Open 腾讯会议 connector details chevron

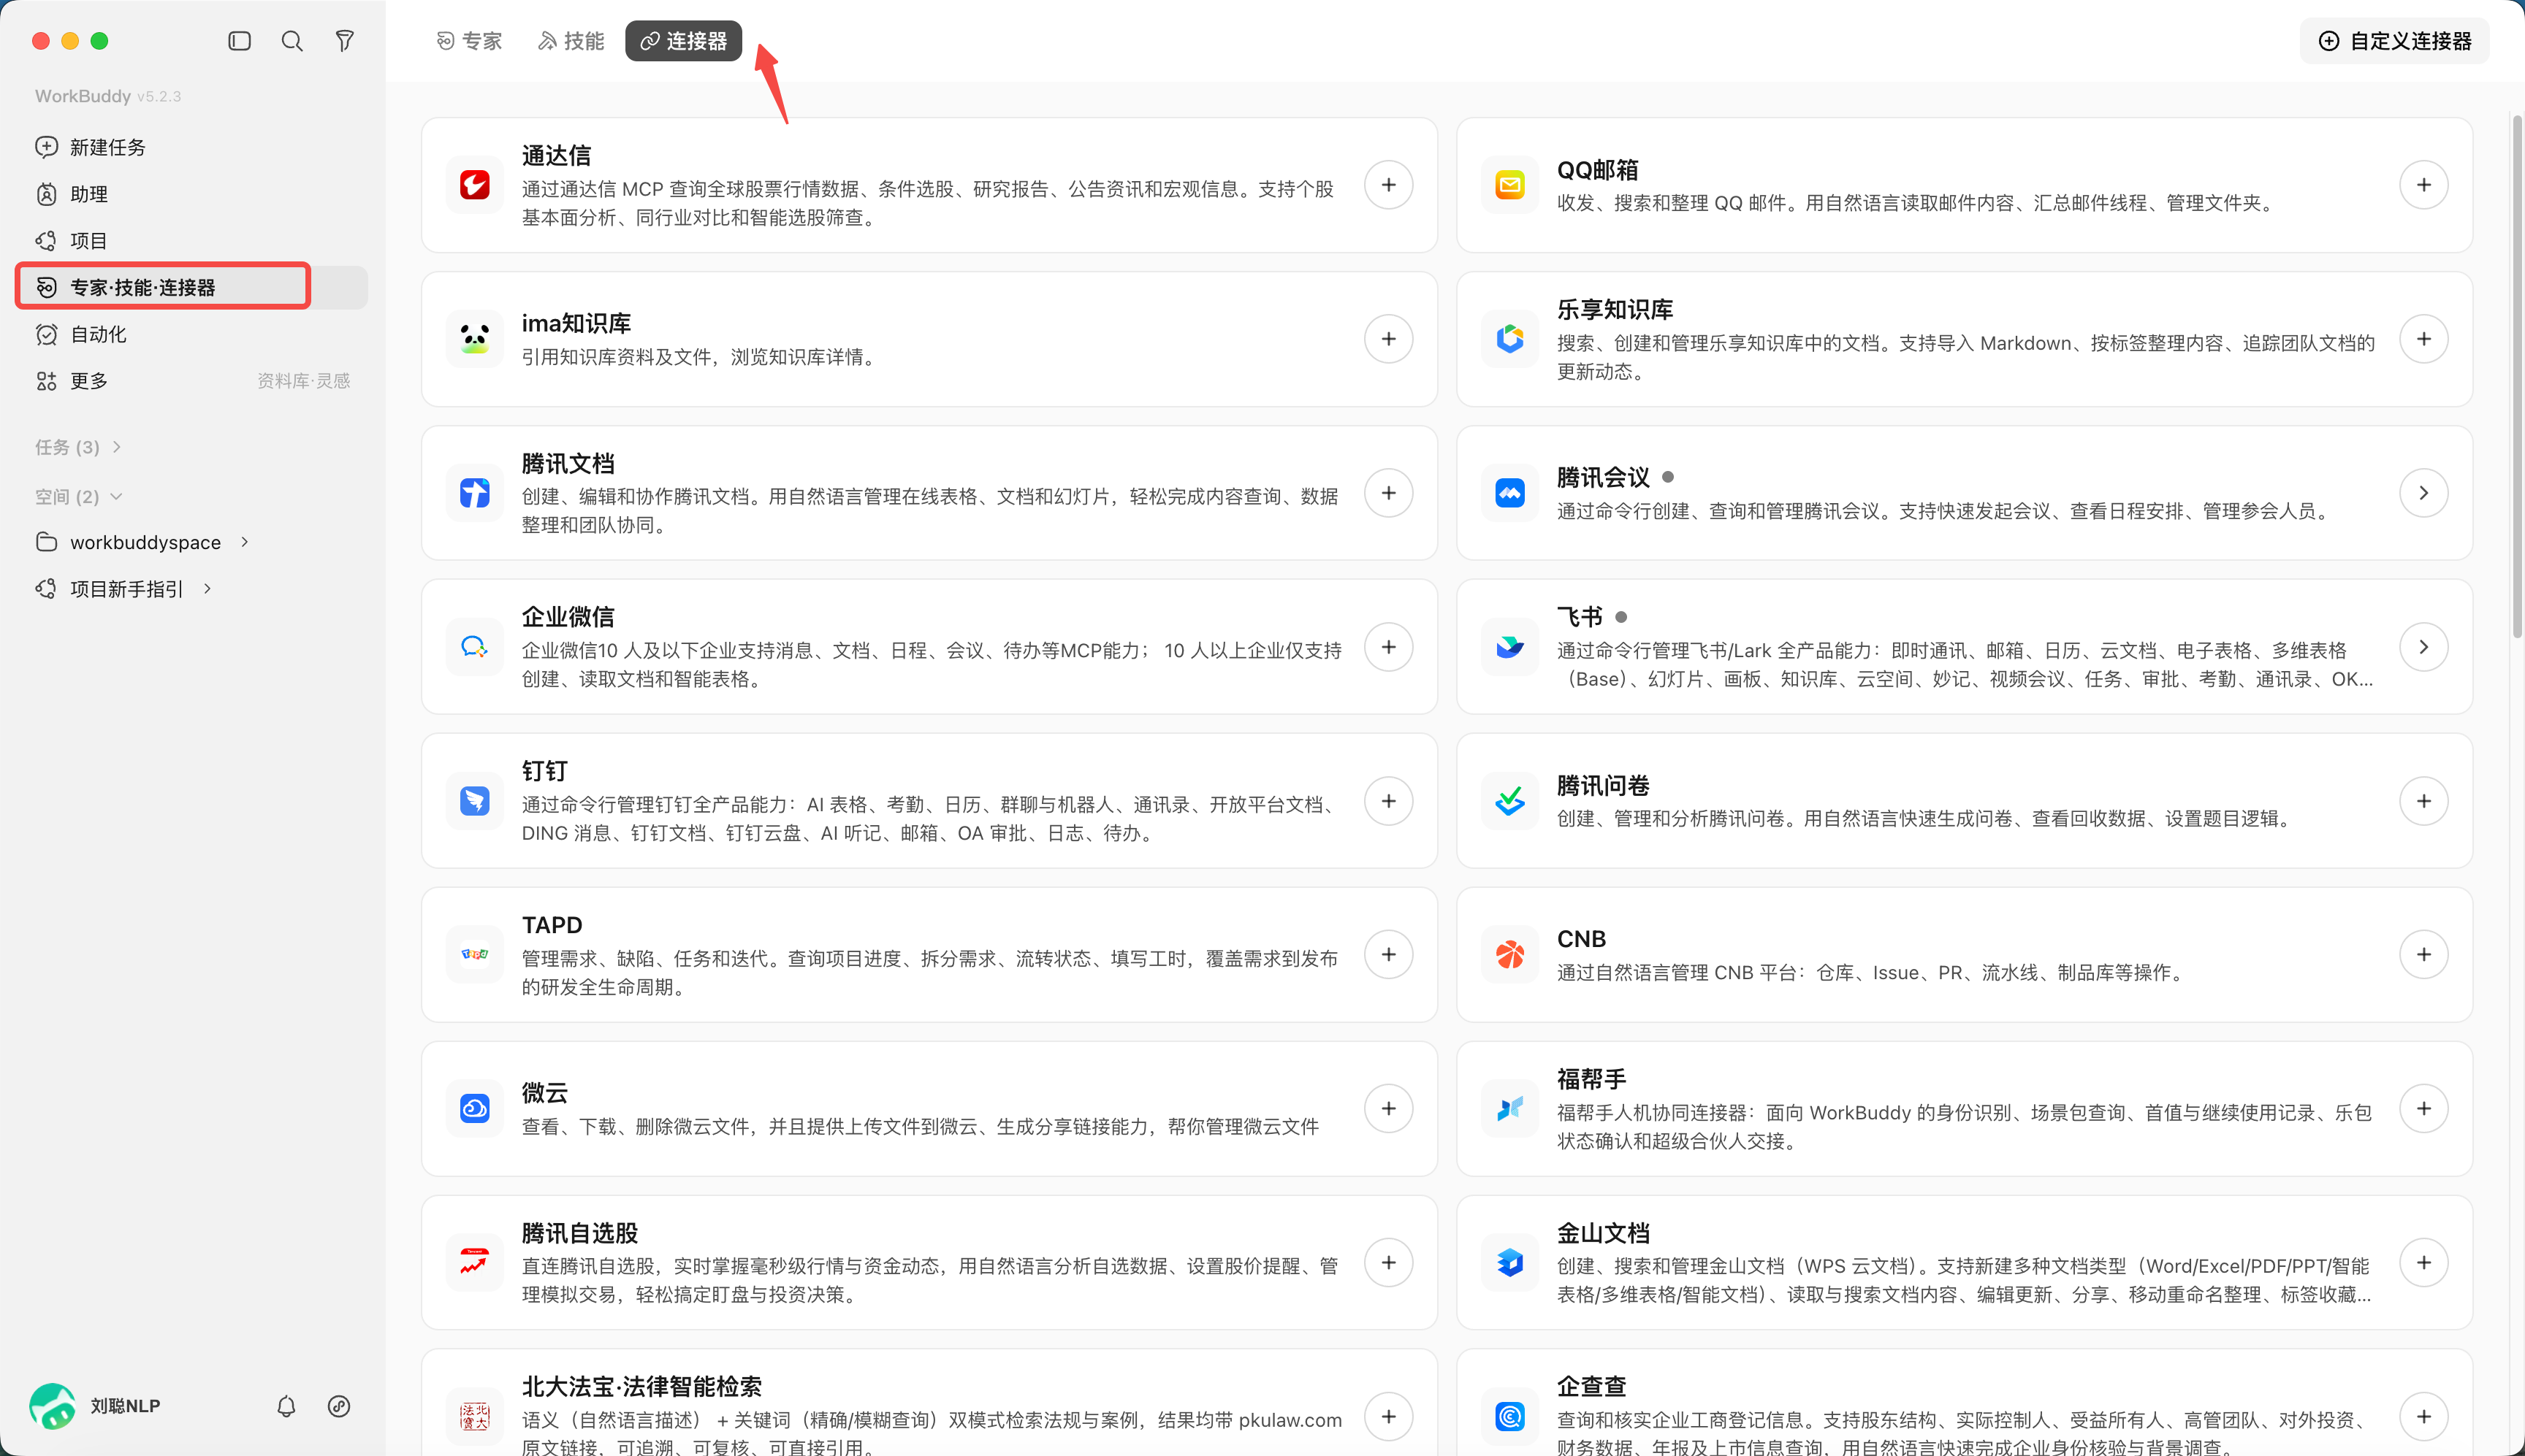(x=2423, y=493)
